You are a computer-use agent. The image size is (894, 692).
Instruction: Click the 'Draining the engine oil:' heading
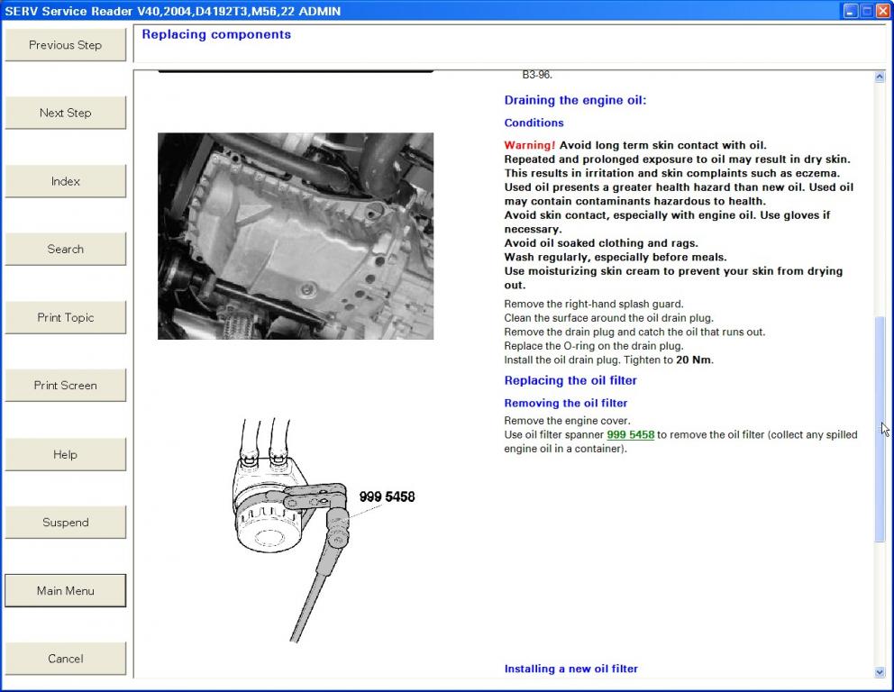coord(575,100)
